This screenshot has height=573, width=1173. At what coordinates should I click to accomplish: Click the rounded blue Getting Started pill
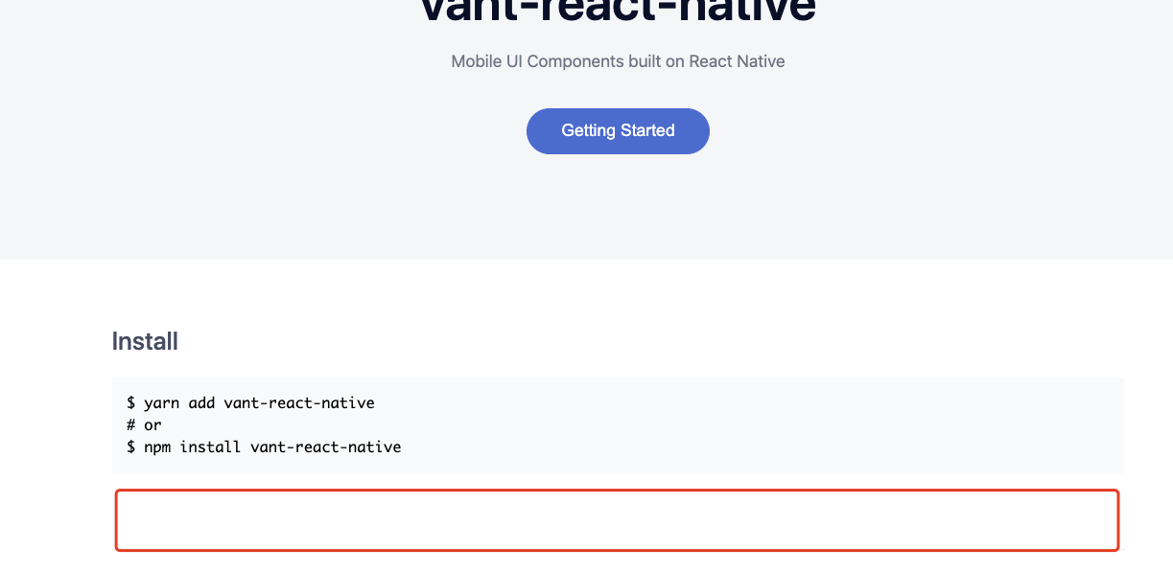point(618,130)
